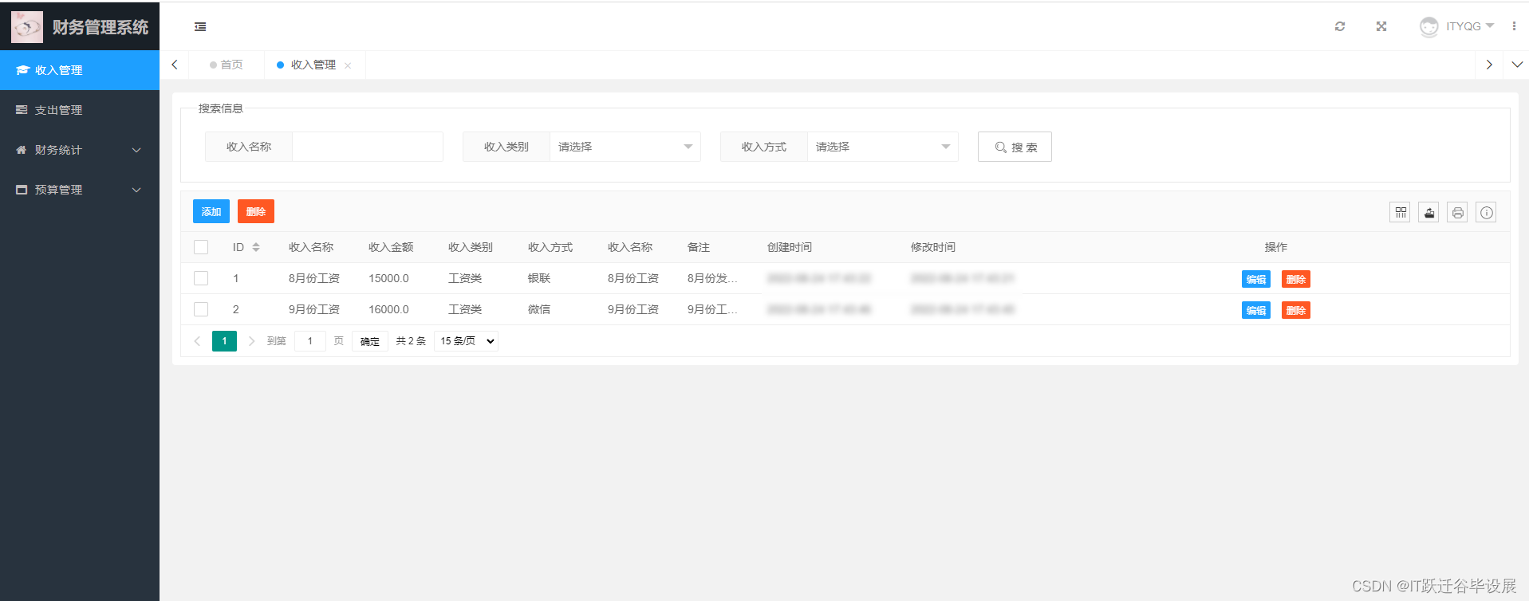Viewport: 1529px width, 601px height.
Task: Click the 15000.0 amount cell
Action: tap(388, 278)
